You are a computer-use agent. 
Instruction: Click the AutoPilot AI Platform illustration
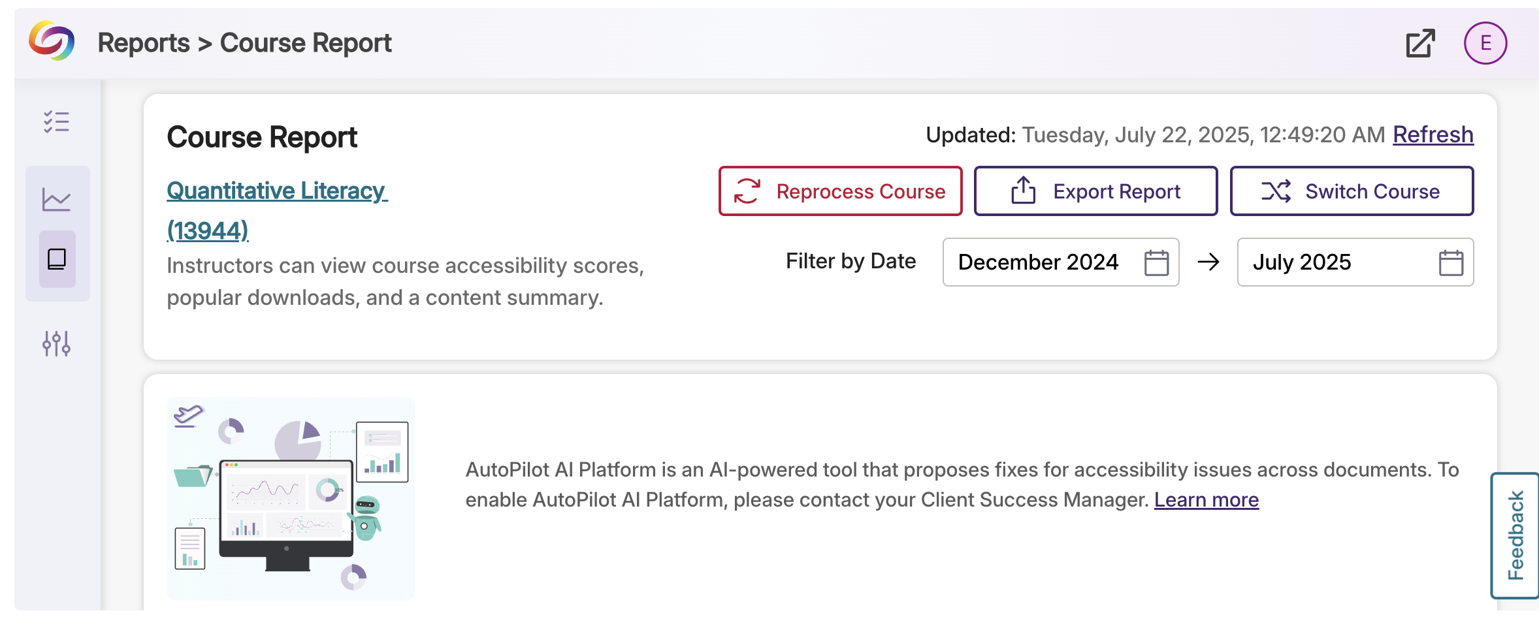click(x=291, y=499)
